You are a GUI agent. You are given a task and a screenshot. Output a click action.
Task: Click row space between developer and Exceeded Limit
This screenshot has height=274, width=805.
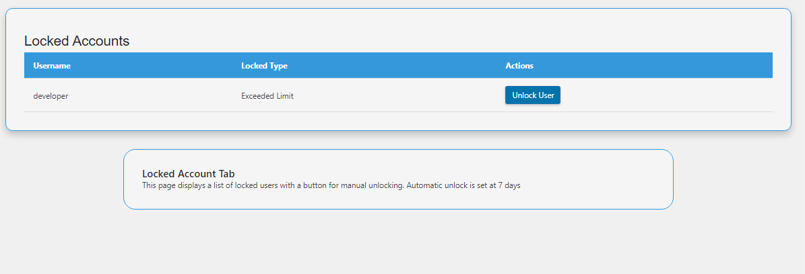tap(154, 96)
